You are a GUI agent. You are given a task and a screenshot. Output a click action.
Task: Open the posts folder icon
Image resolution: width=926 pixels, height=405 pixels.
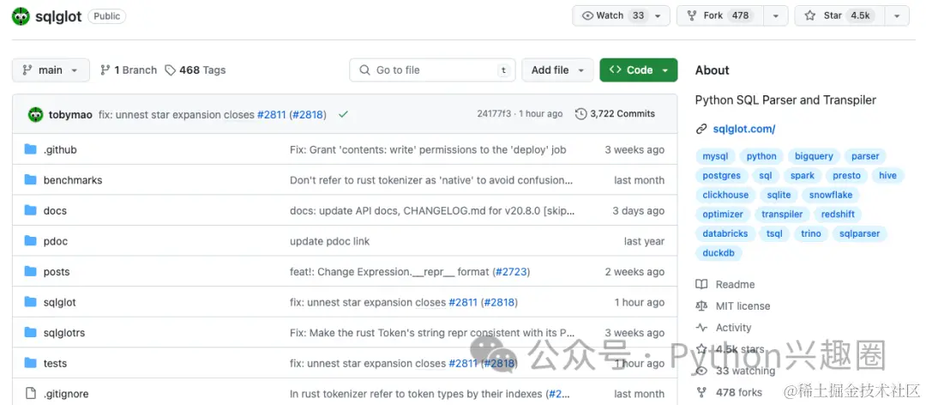pos(31,271)
